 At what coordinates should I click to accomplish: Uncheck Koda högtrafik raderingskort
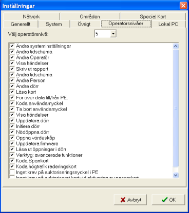tap(12, 166)
